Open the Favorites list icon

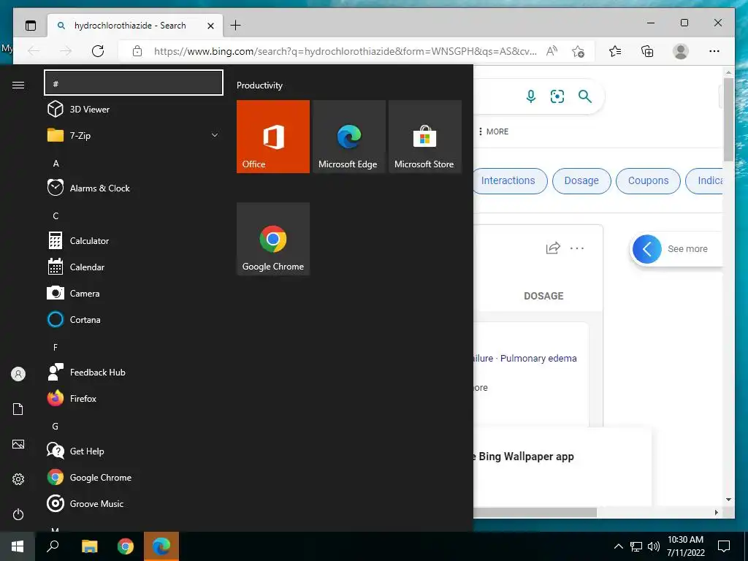click(615, 51)
